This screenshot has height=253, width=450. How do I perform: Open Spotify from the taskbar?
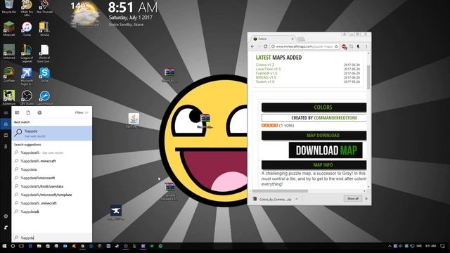pyautogui.click(x=160, y=246)
